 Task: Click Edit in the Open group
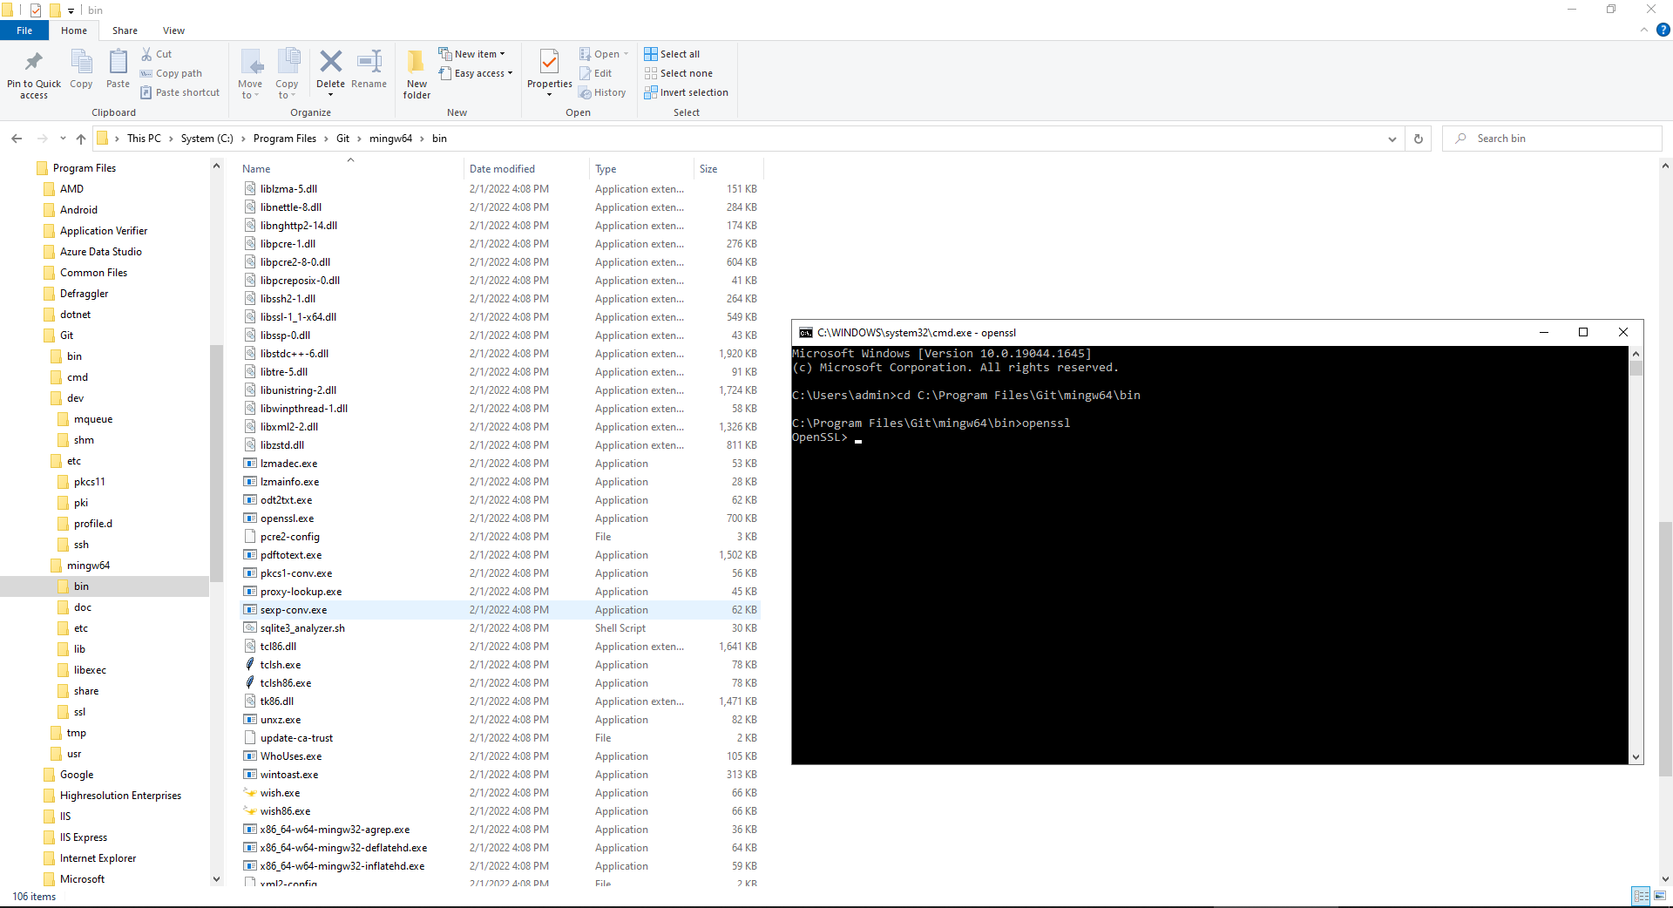coord(595,73)
